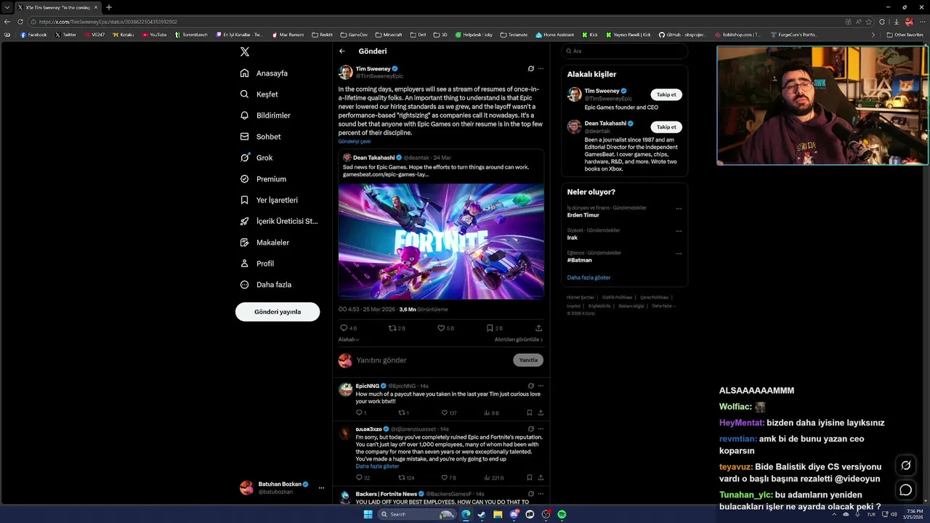Click the X logo in the sidebar

pos(245,52)
